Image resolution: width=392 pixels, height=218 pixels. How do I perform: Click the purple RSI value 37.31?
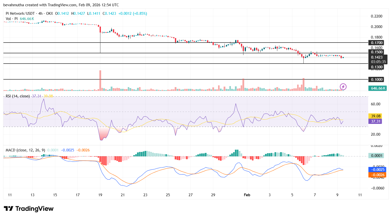coord(375,121)
